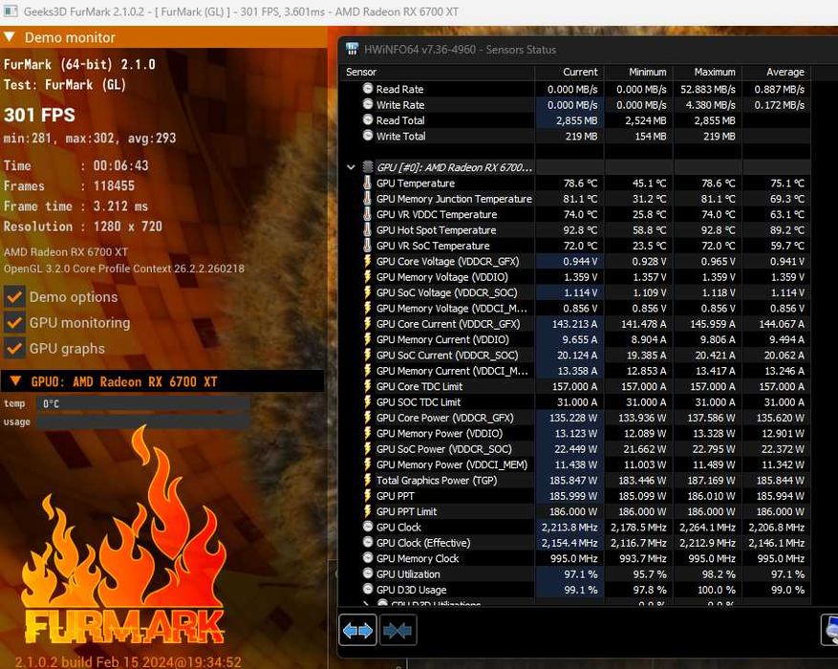Screen dimensions: 838x669
Task: Click the shrink columns arrows button in HWiNFO
Action: coord(398,631)
